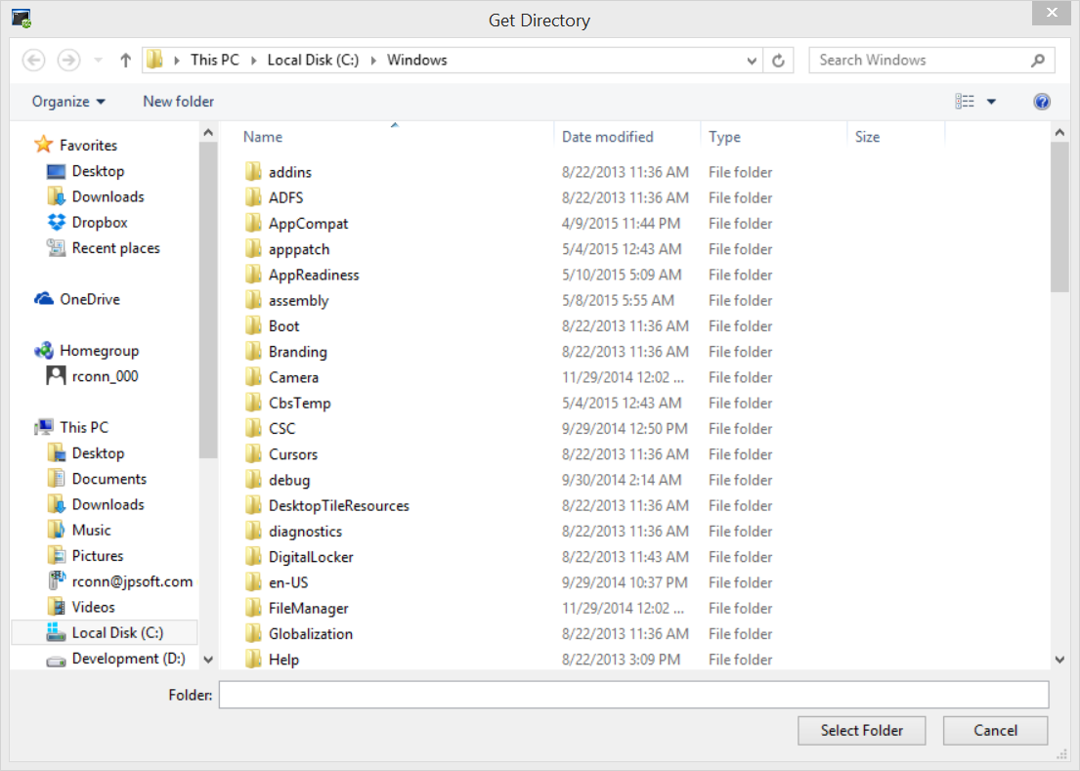Viewport: 1080px width, 771px height.
Task: Open the view options dropdown arrow
Action: click(991, 102)
